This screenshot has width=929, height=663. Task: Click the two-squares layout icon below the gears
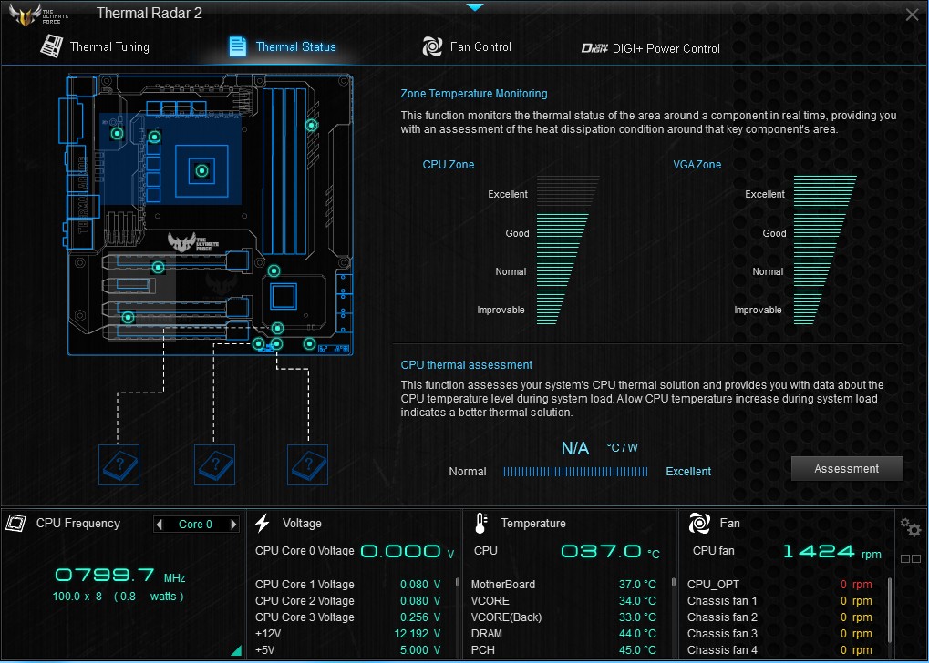910,558
